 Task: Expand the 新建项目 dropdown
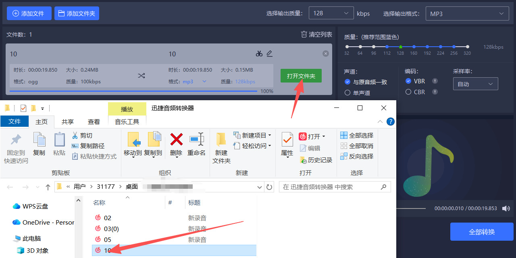pyautogui.click(x=270, y=135)
